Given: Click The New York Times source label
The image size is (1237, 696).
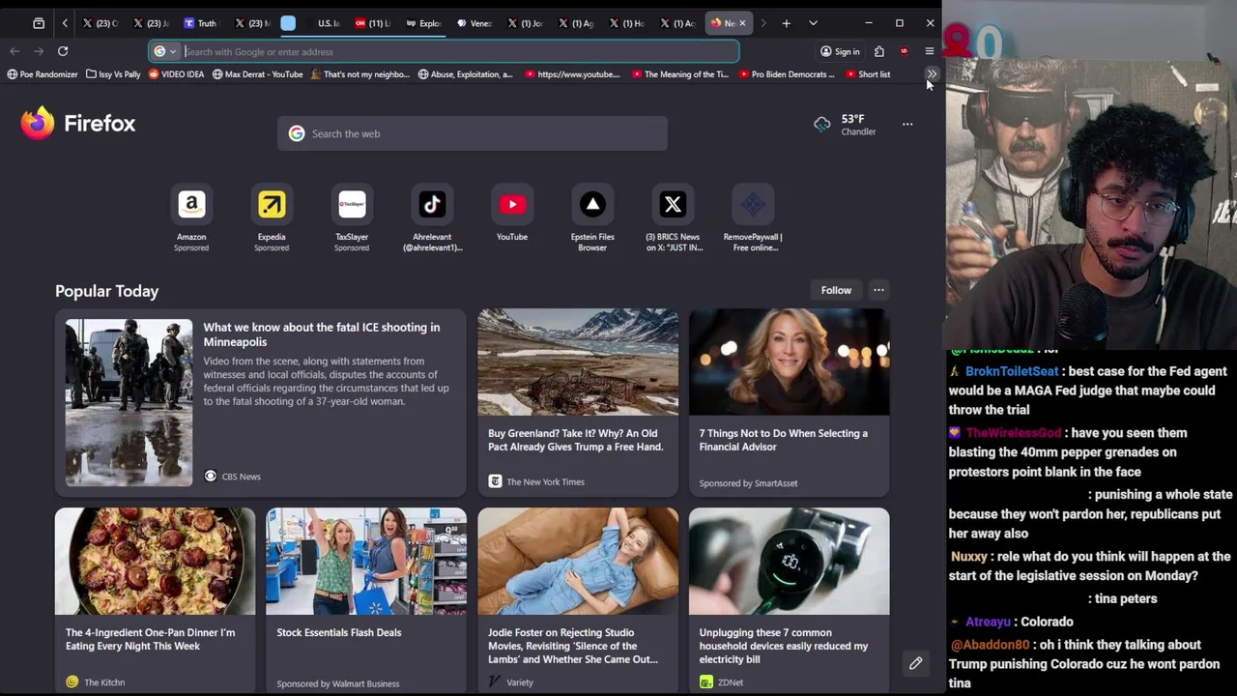Looking at the screenshot, I should click(545, 481).
